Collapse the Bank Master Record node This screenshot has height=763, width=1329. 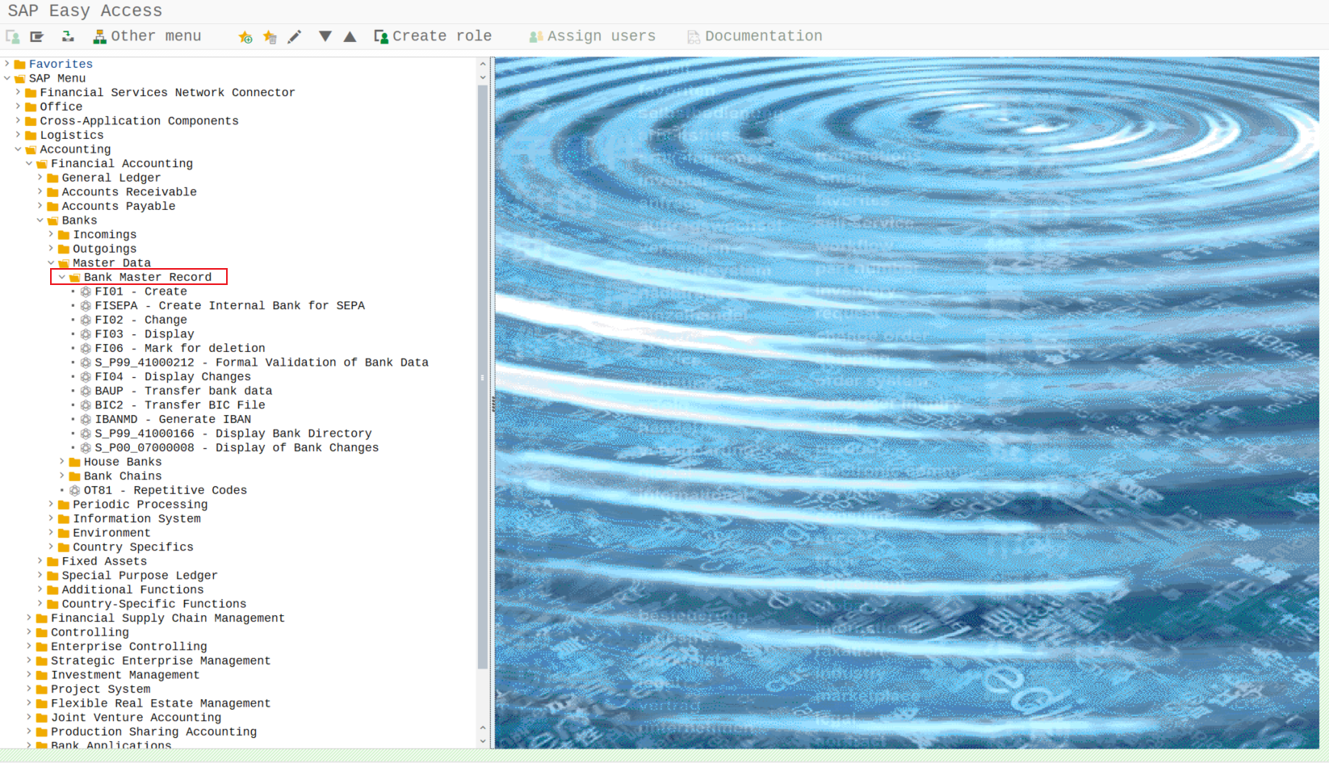coord(61,278)
